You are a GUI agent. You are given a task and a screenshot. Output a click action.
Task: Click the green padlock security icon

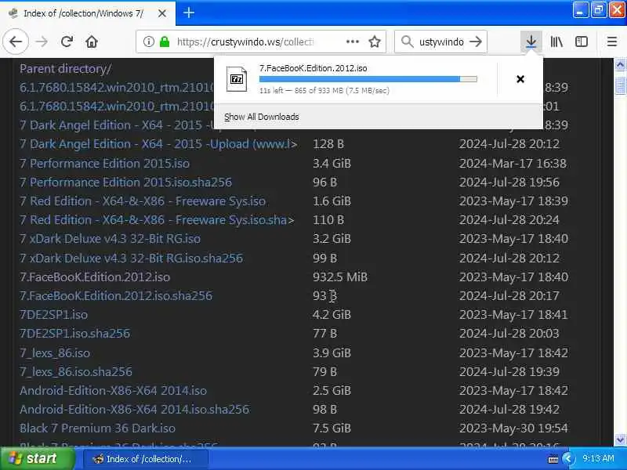[165, 42]
